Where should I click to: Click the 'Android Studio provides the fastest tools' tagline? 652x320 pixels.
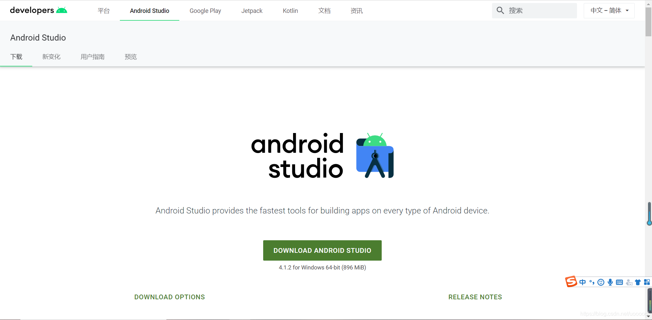click(322, 211)
